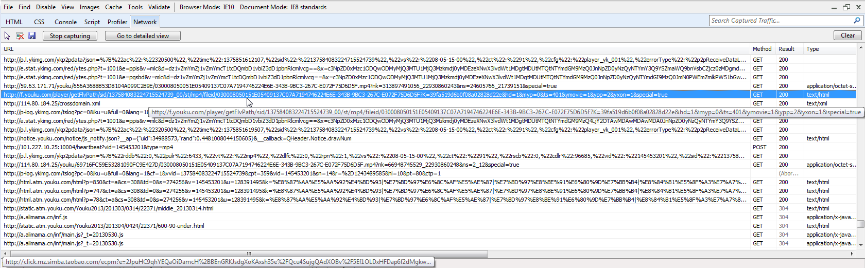Click the scroll left arrow
This screenshot has height=268, width=865.
pyautogui.click(x=5, y=254)
